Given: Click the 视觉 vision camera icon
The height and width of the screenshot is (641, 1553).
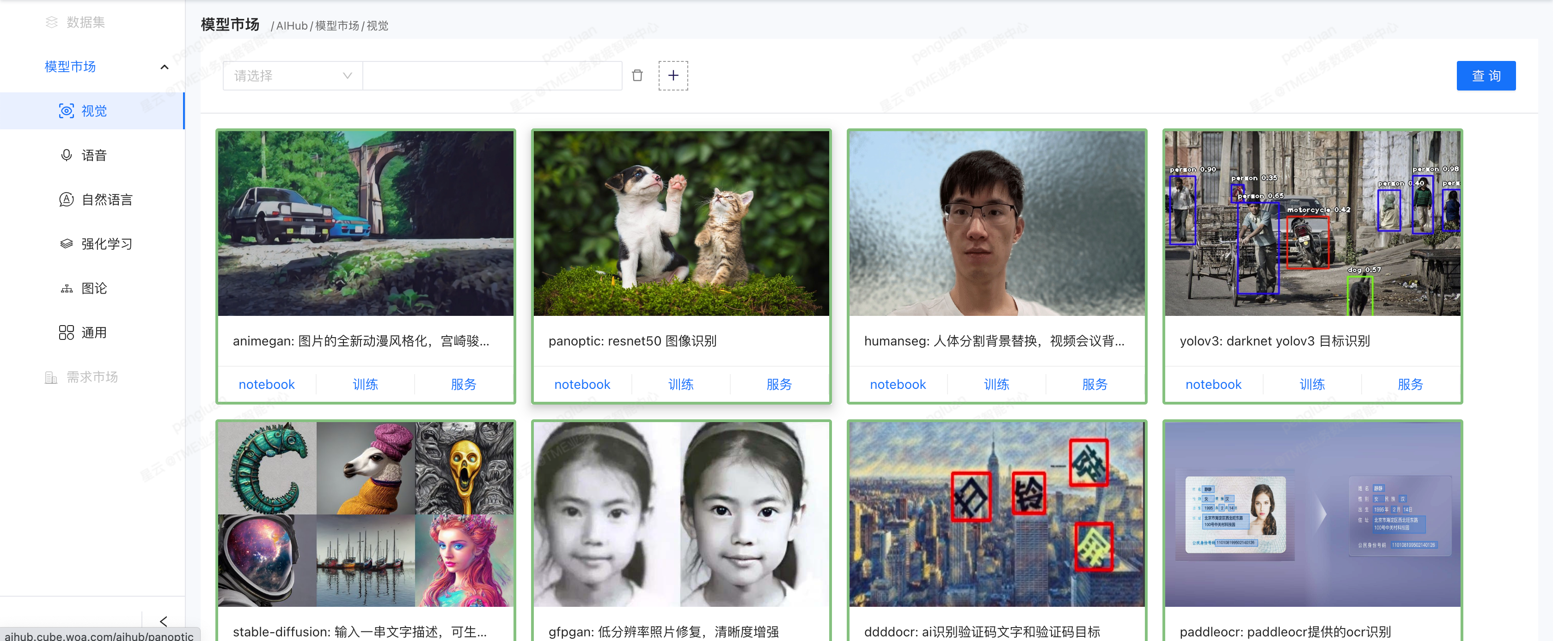Looking at the screenshot, I should pos(66,111).
